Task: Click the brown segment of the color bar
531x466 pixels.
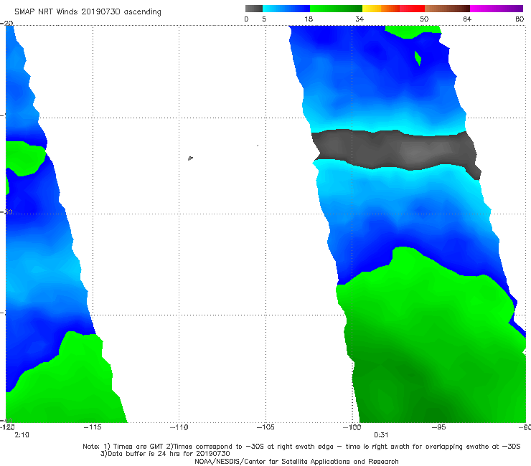Action: pos(447,9)
